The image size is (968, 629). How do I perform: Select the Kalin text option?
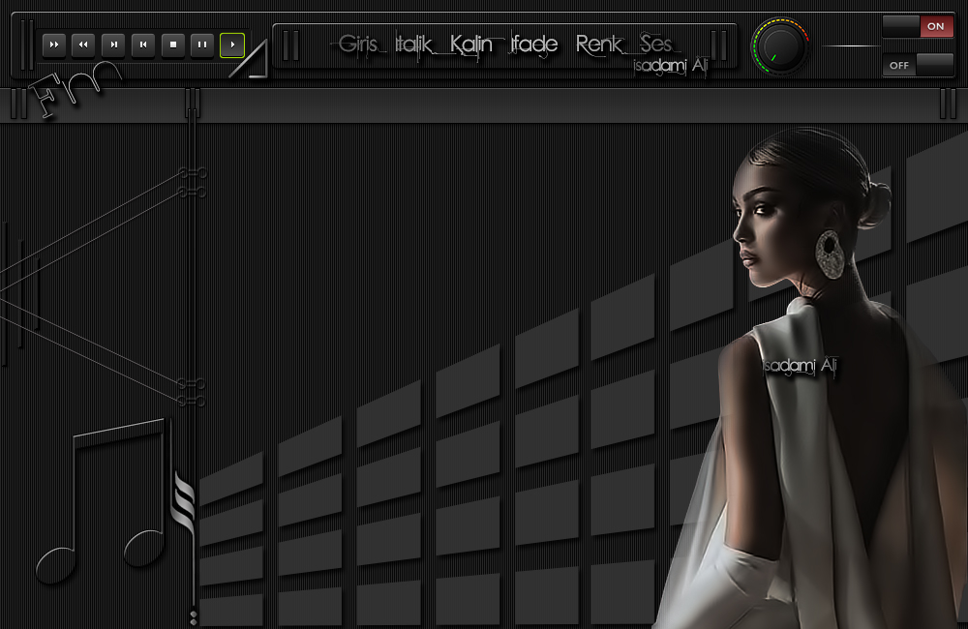coord(471,45)
